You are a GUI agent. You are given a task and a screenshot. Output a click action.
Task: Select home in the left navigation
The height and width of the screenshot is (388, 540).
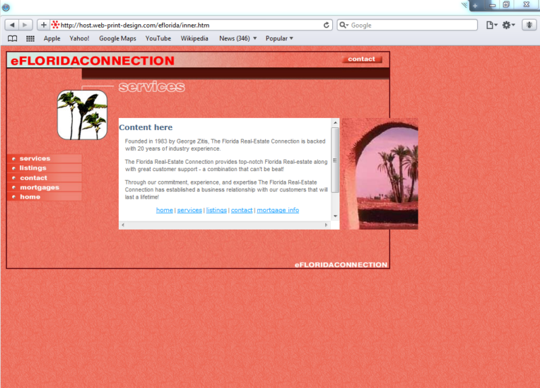pos(45,197)
